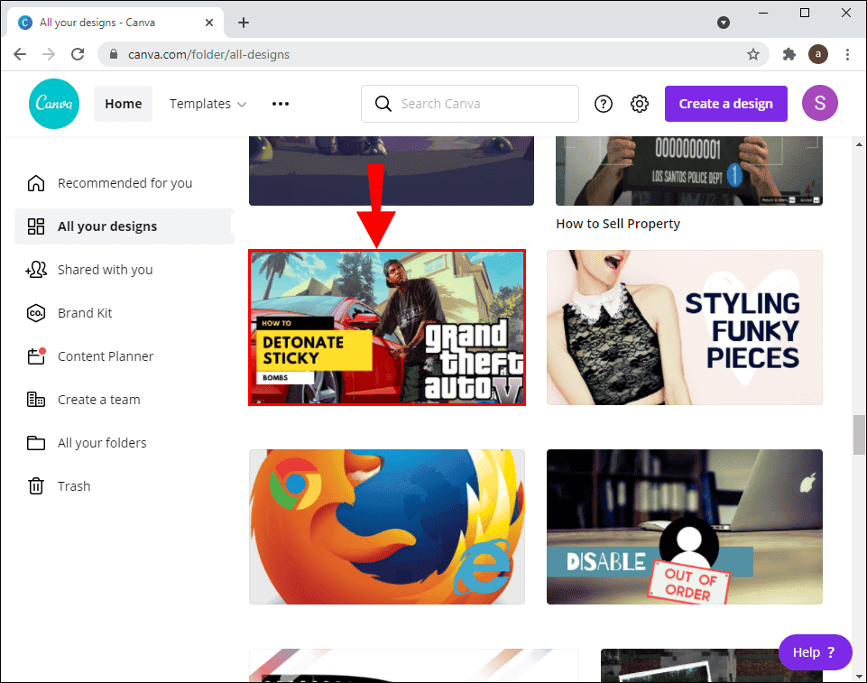Click the Search Canva input field
The width and height of the screenshot is (867, 683).
tap(469, 103)
